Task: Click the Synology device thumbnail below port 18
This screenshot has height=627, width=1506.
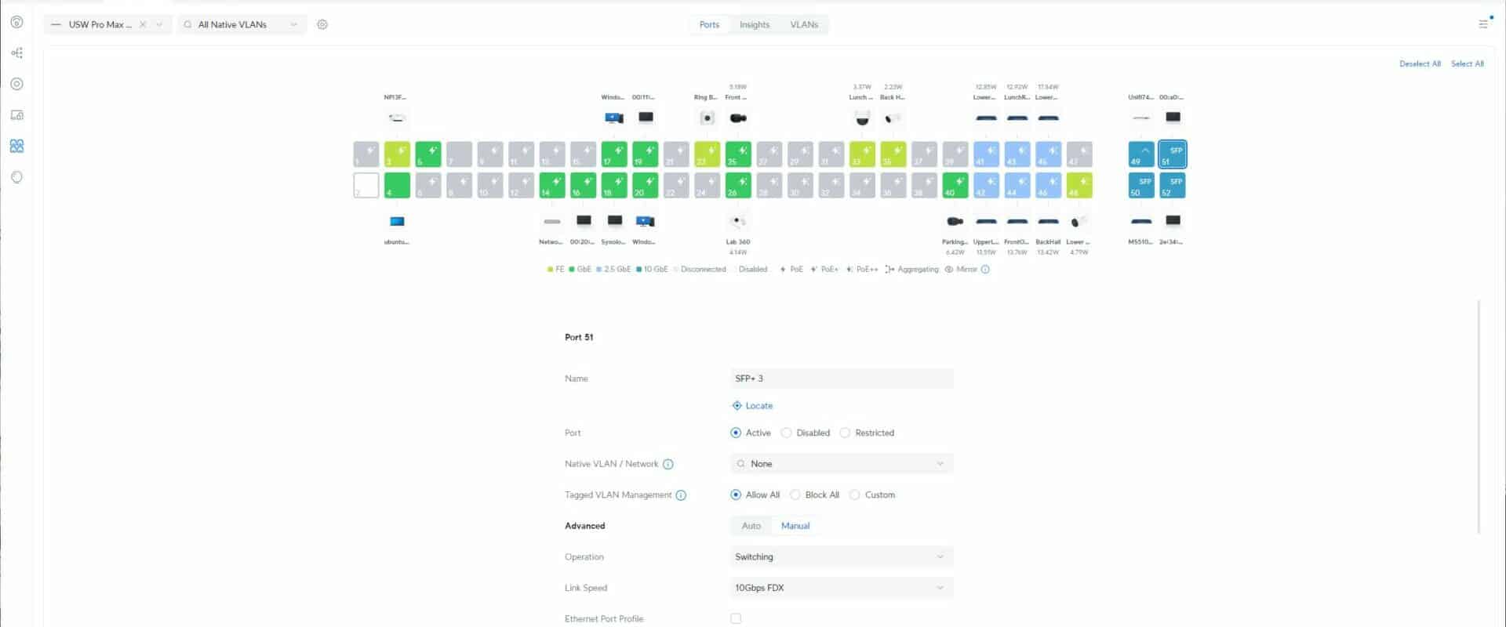Action: pos(614,221)
